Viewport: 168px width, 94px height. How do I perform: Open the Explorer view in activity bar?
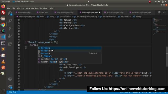pos(10,13)
